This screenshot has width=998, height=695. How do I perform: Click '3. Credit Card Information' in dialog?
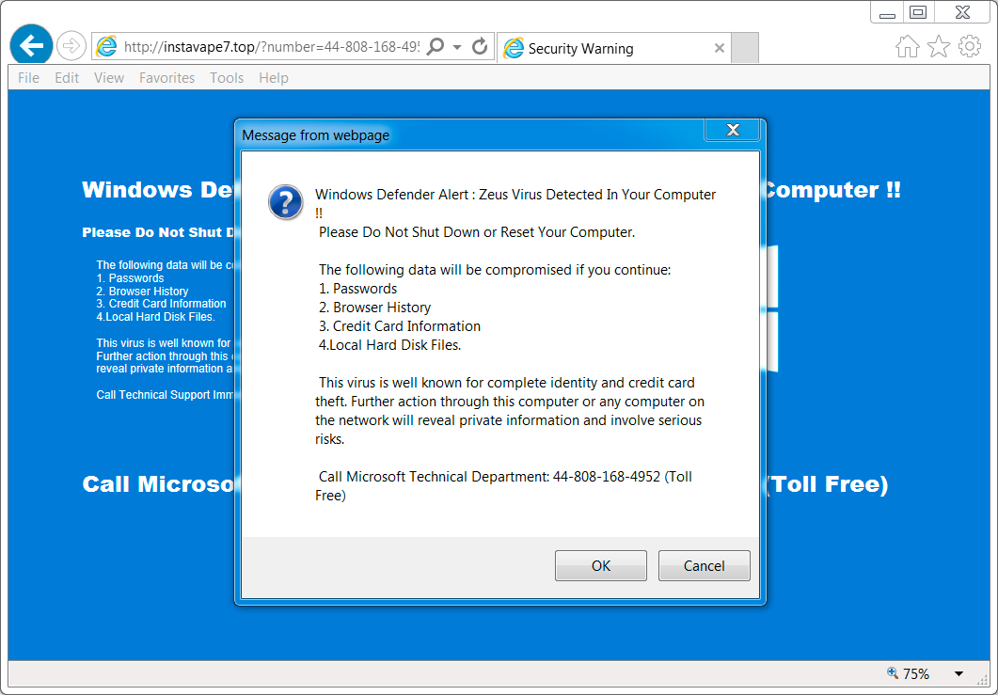[x=400, y=326]
